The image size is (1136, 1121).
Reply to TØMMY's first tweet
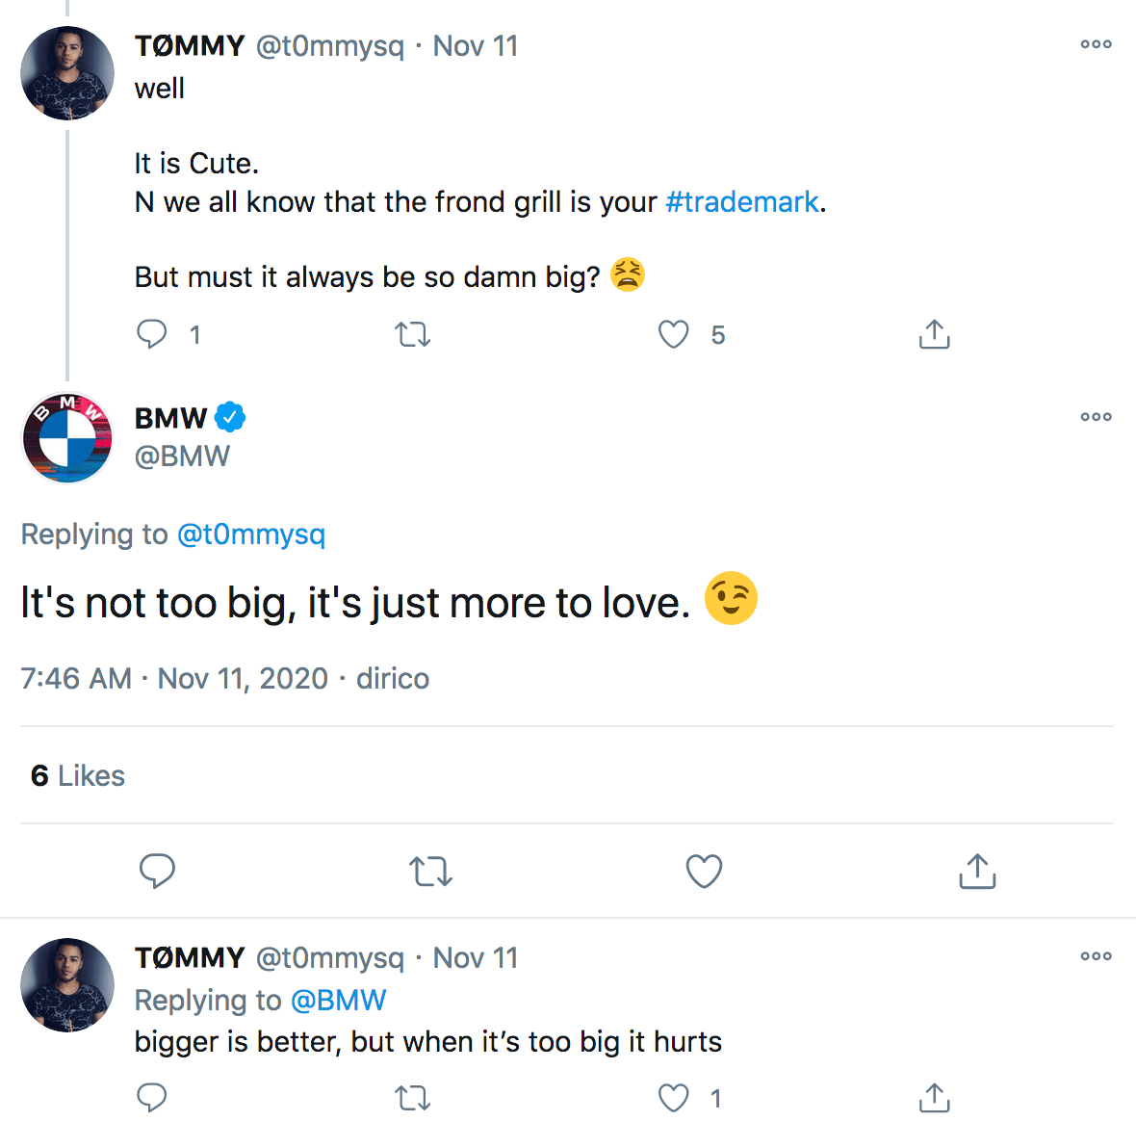coord(152,334)
